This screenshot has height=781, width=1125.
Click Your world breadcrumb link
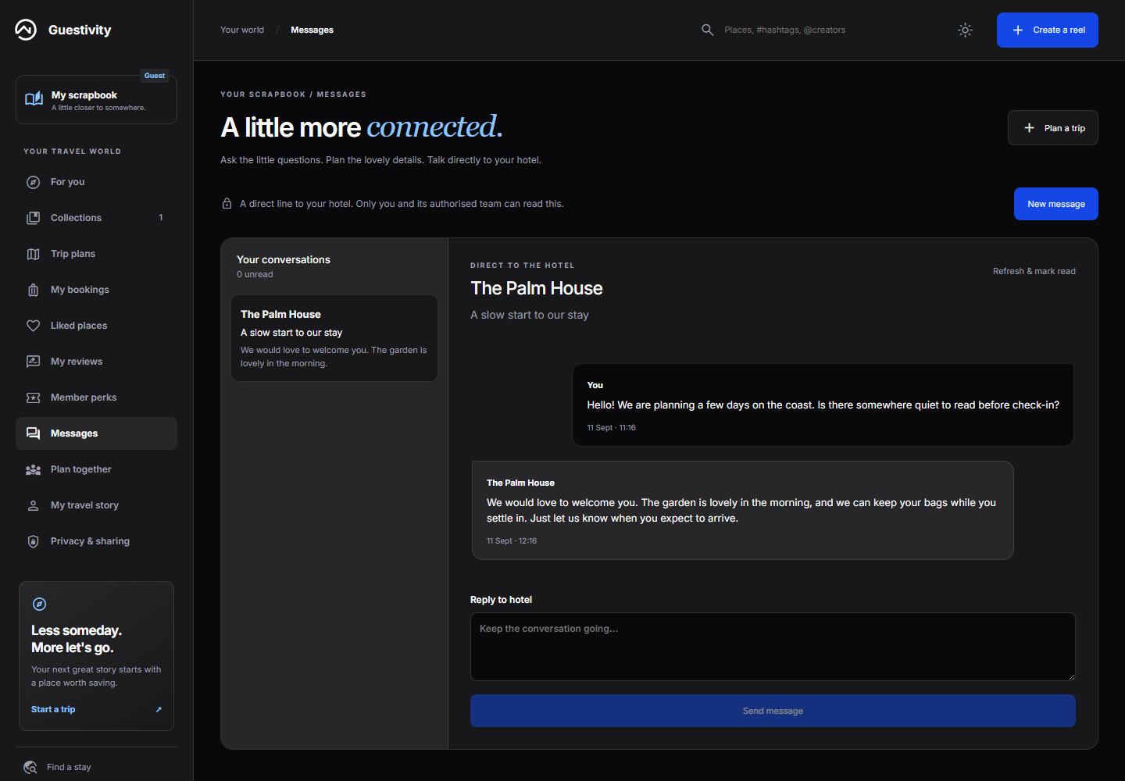coord(242,30)
